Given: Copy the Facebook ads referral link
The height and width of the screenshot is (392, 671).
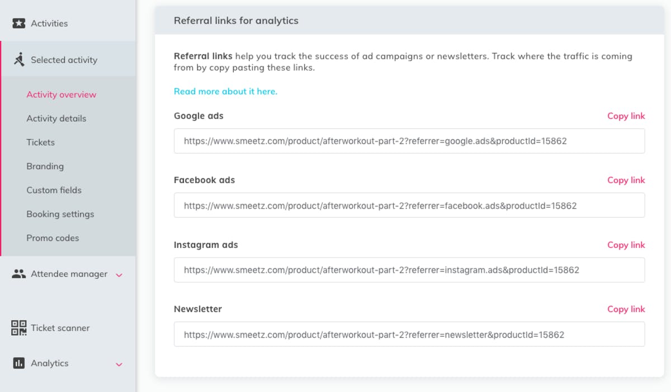Looking at the screenshot, I should tap(626, 180).
